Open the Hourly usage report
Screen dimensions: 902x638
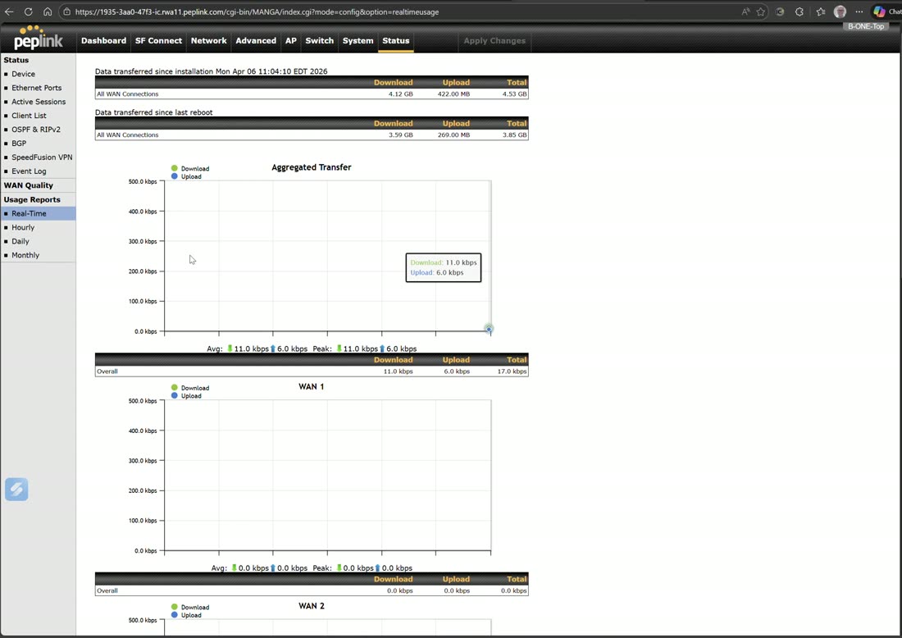[23, 227]
